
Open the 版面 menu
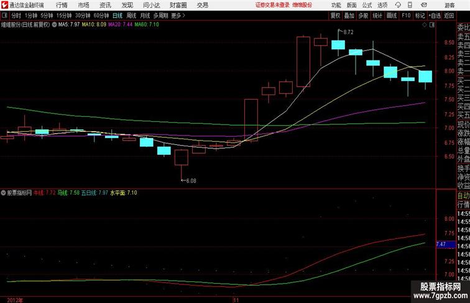[352, 6]
